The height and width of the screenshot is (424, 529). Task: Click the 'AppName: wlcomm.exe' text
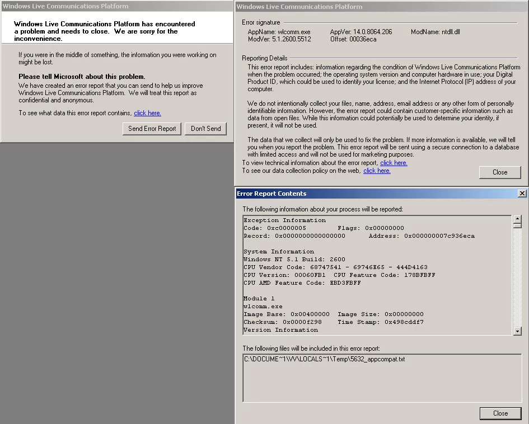279,32
